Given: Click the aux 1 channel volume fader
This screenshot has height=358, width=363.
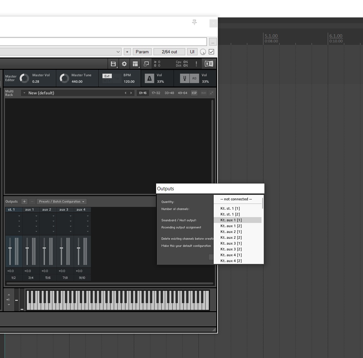Looking at the screenshot, I should click(x=27, y=248).
